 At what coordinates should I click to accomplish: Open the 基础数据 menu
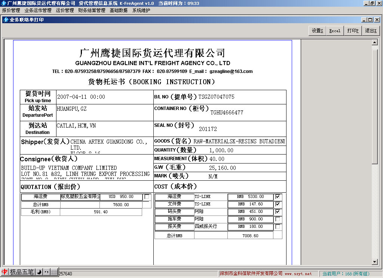[x=119, y=10]
